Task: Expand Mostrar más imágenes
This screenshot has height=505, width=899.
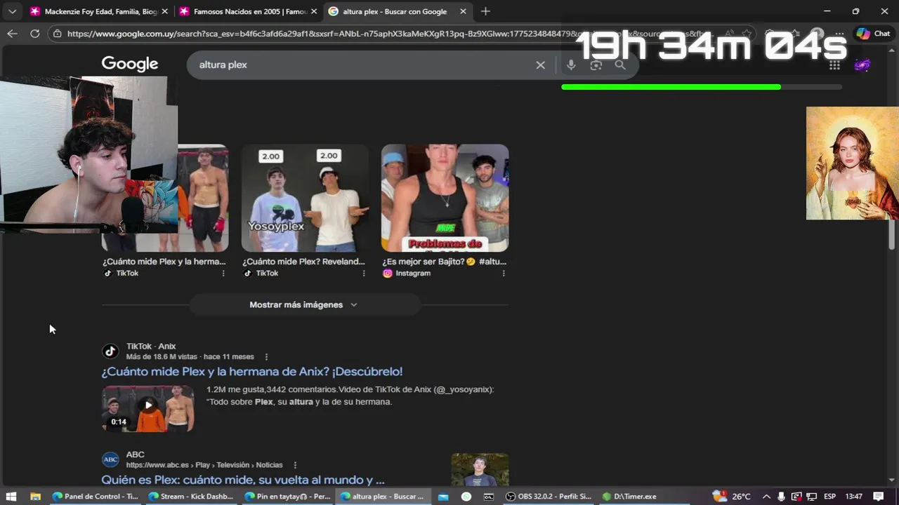Action: 303,304
